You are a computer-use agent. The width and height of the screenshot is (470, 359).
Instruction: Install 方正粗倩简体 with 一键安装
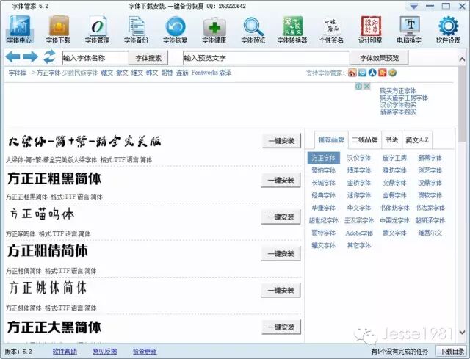(281, 254)
